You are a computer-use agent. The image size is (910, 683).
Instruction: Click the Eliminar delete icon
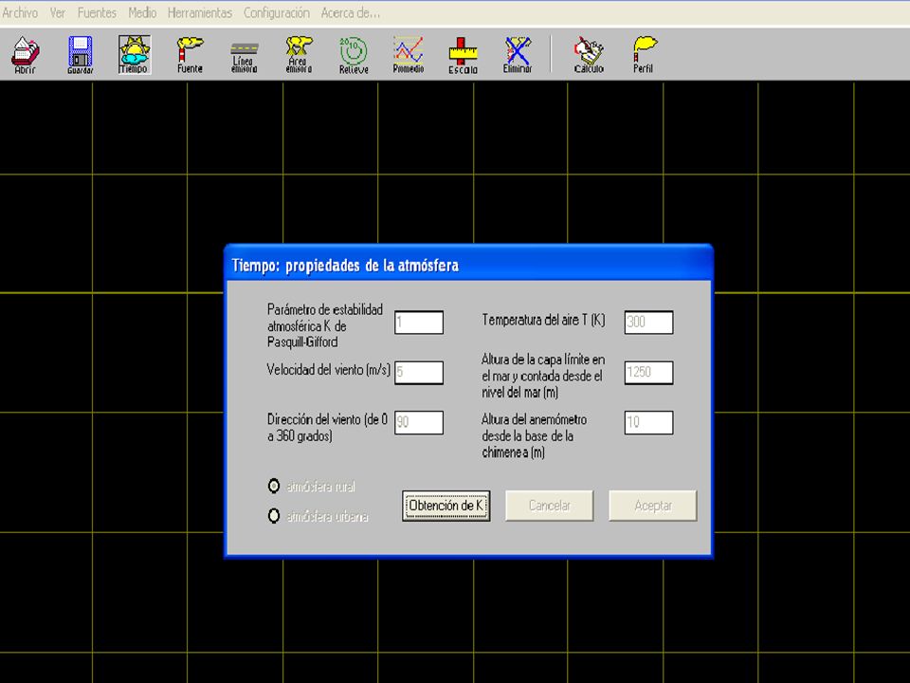(518, 55)
